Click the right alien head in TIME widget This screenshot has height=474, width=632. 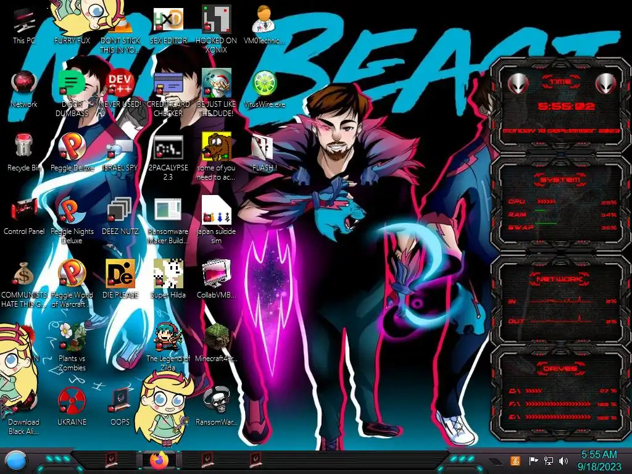[605, 84]
